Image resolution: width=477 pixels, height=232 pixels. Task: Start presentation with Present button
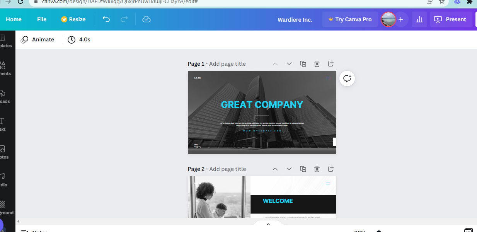[x=451, y=19]
